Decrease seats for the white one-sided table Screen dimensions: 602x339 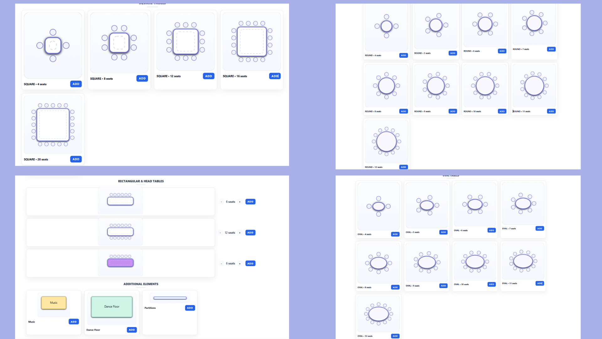pos(221,202)
